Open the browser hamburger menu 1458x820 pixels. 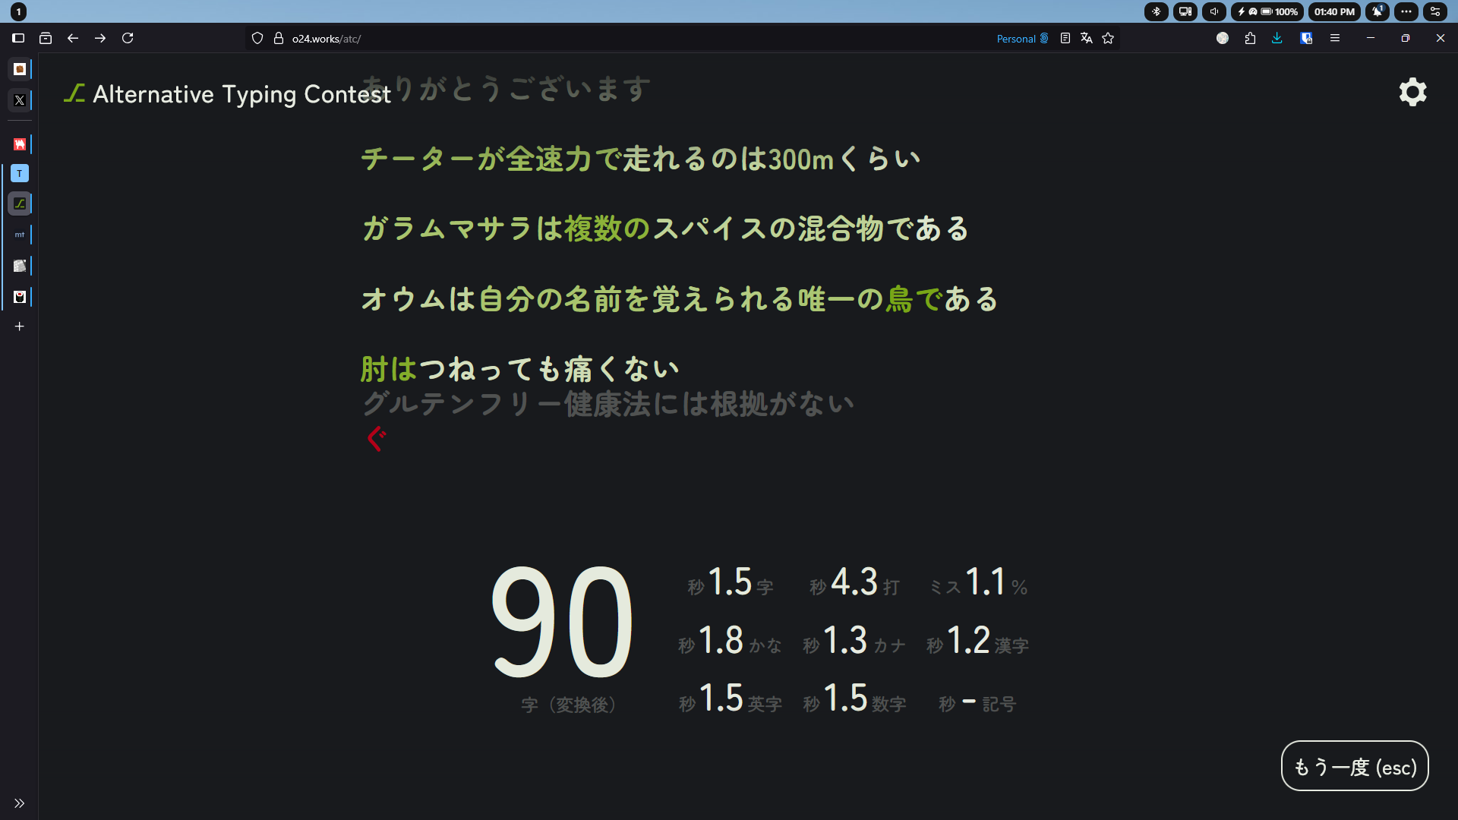pos(1335,38)
